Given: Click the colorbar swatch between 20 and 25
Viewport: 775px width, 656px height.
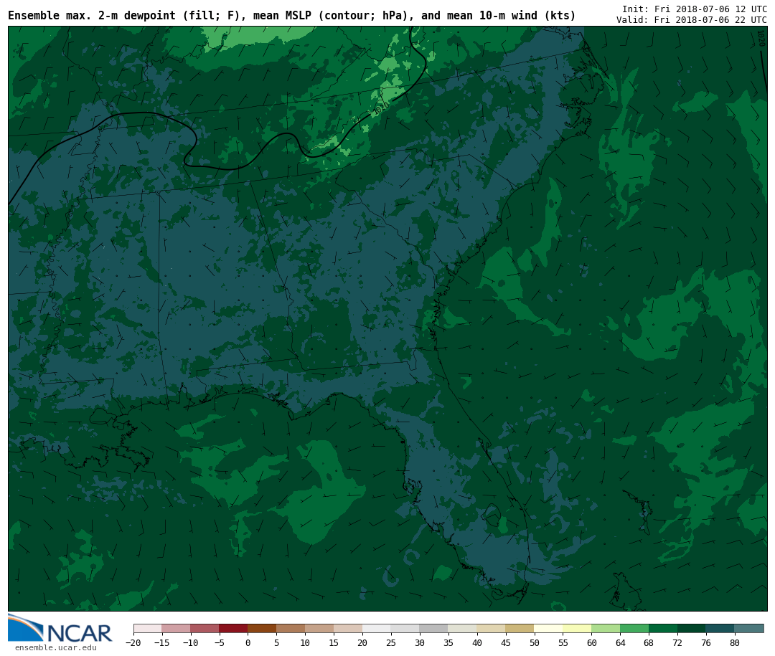Looking at the screenshot, I should (377, 628).
